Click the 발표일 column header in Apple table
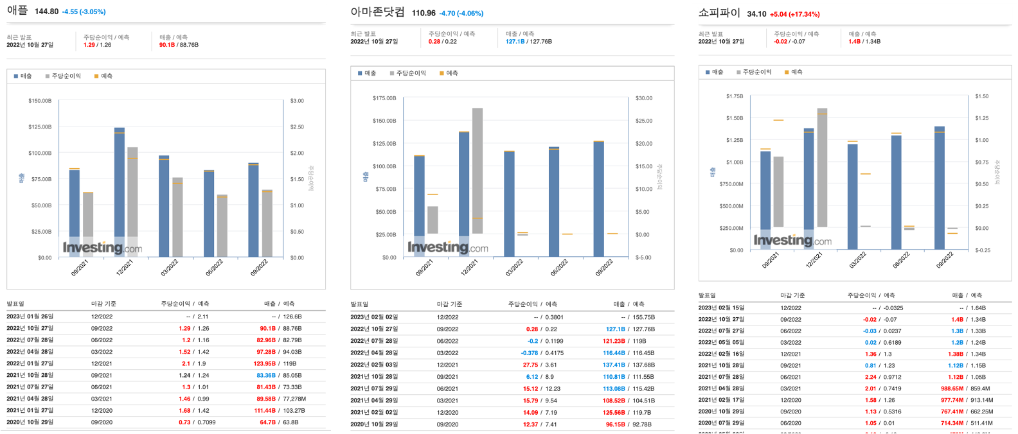Image resolution: width=1018 pixels, height=434 pixels. click(15, 304)
